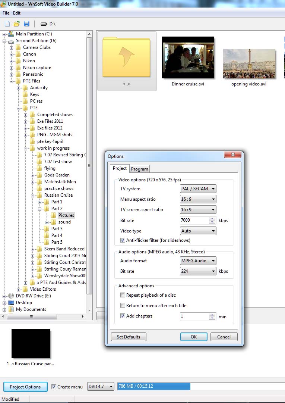Select the DVD RW Drive (E:) icon
285x403 pixels.
[11, 296]
